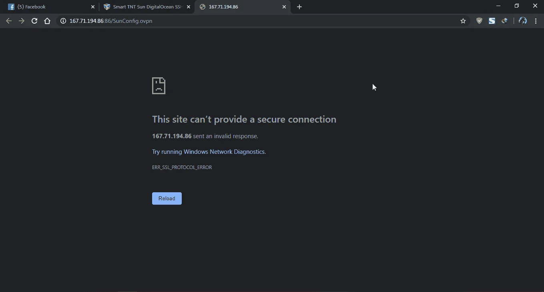Viewport: 544px width, 292px height.
Task: Click the sad page error icon
Action: tap(159, 86)
